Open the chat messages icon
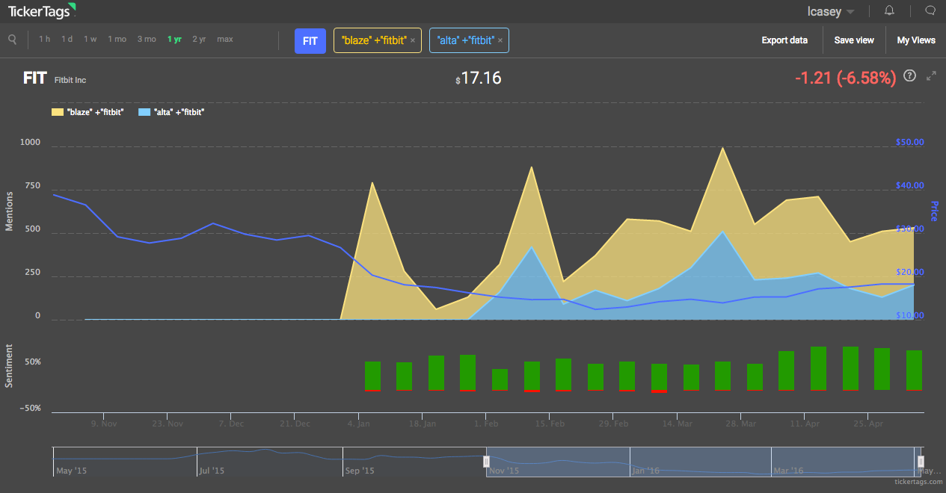 (930, 10)
